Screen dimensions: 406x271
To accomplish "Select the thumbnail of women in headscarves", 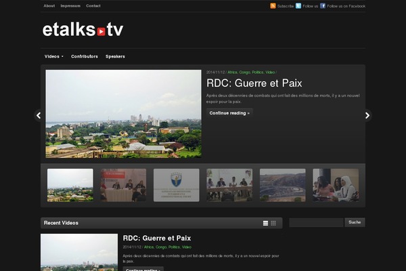I will (x=336, y=185).
